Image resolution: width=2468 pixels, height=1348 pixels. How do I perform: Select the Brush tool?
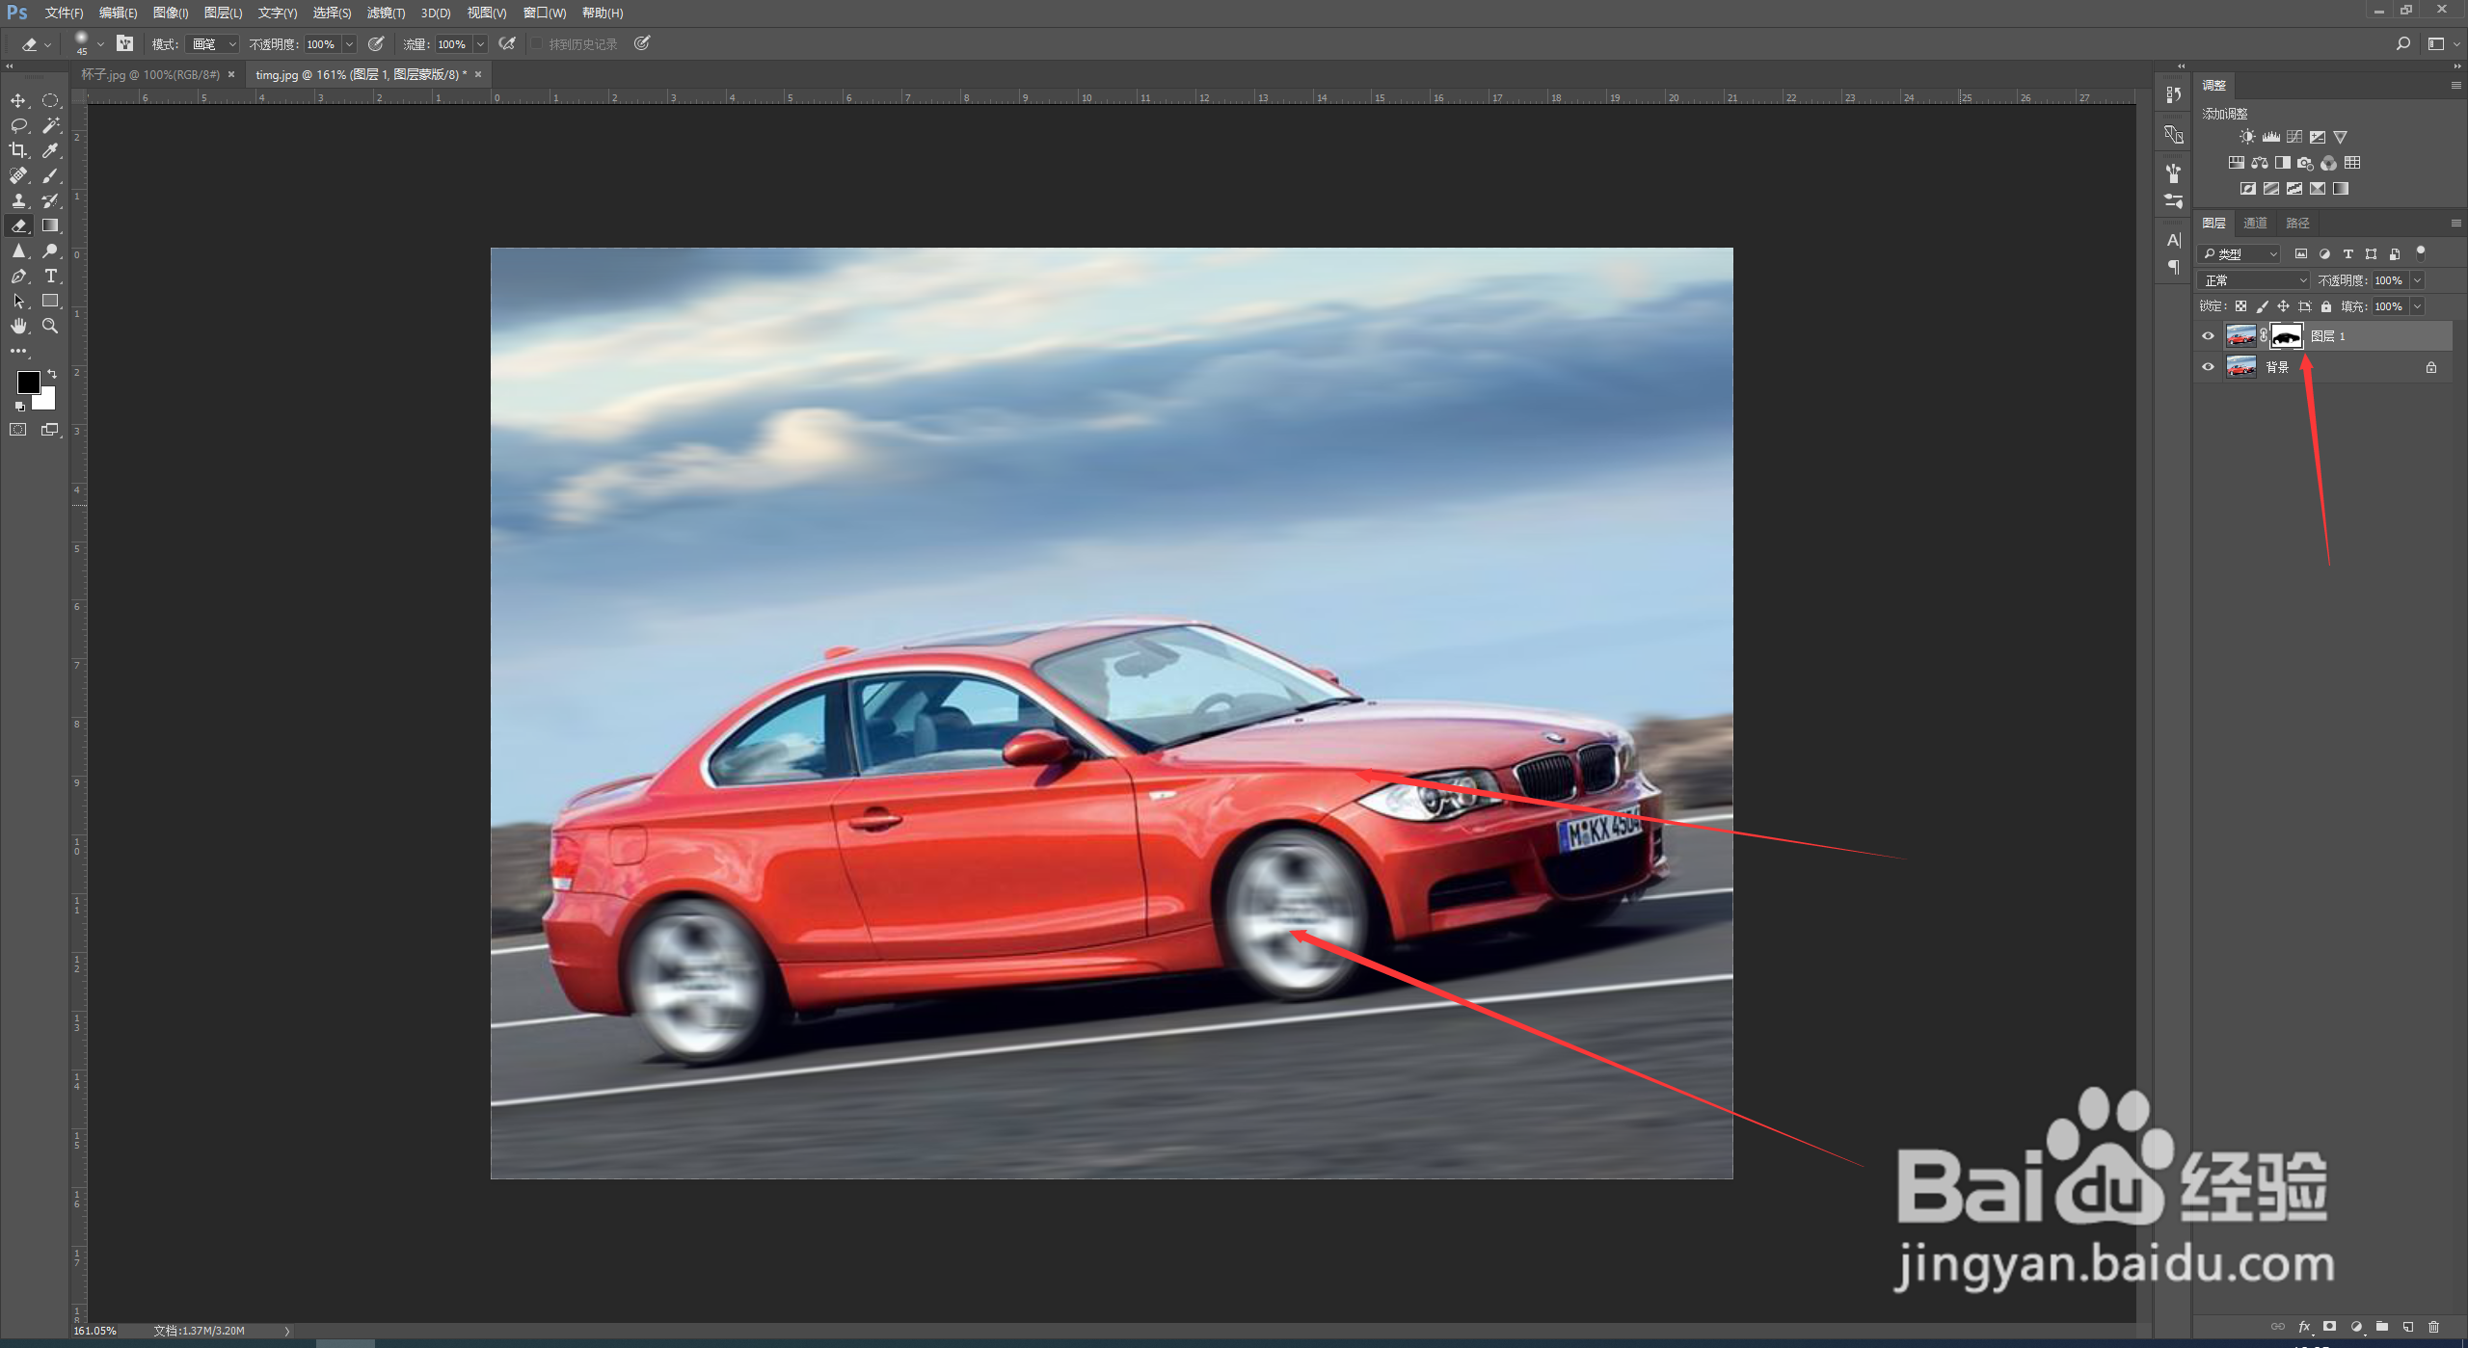coord(50,175)
